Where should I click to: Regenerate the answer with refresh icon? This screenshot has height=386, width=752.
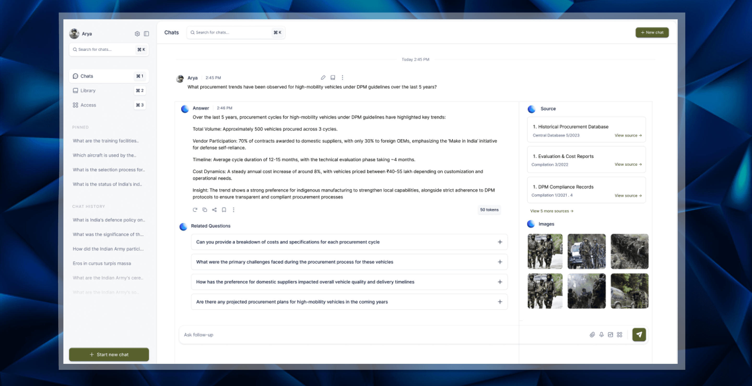click(195, 210)
